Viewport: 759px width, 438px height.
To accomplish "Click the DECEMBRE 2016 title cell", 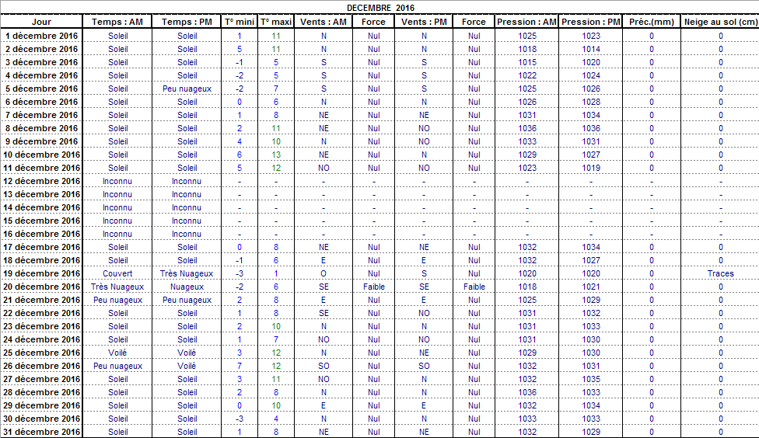I will point(380,8).
